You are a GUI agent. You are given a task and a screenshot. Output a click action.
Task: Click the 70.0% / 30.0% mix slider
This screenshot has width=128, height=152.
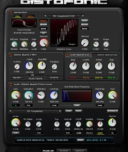point(36,75)
